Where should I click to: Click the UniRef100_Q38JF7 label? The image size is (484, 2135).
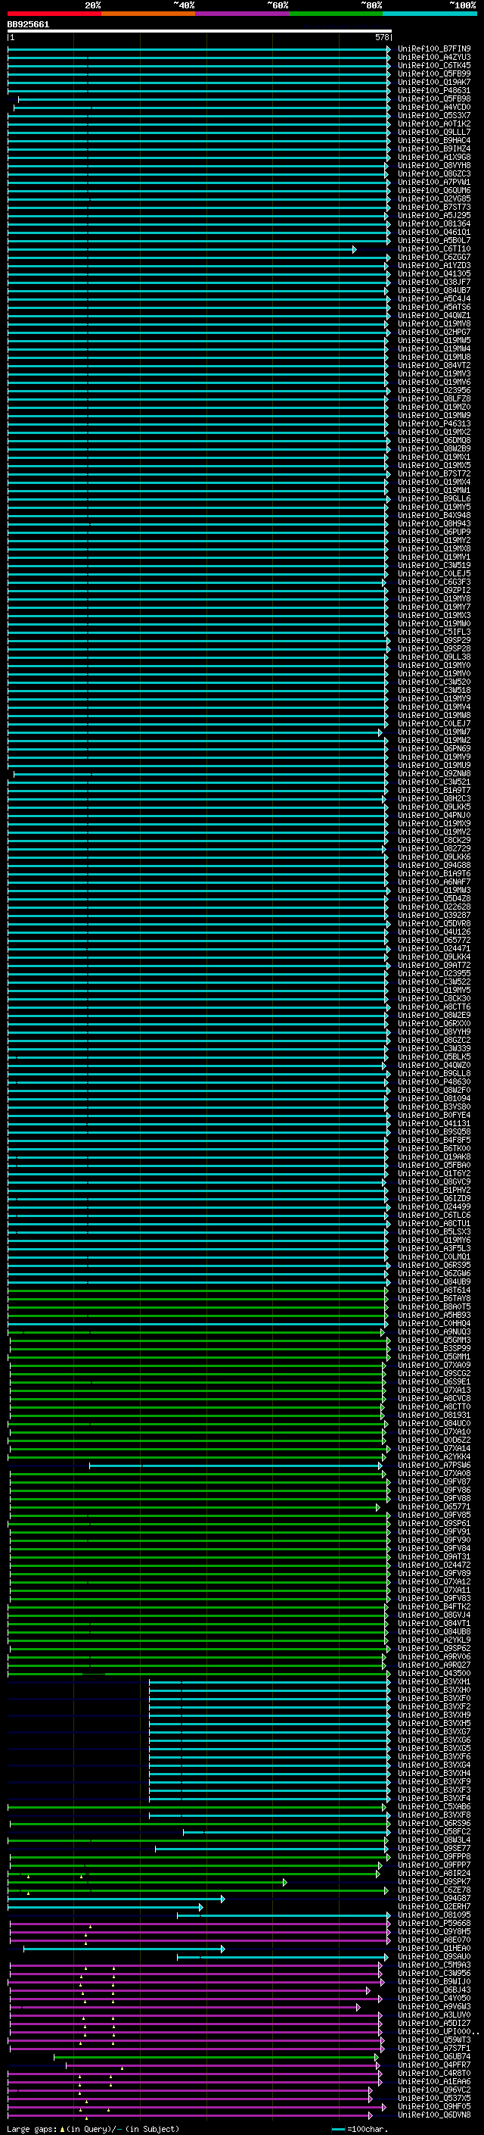(434, 282)
